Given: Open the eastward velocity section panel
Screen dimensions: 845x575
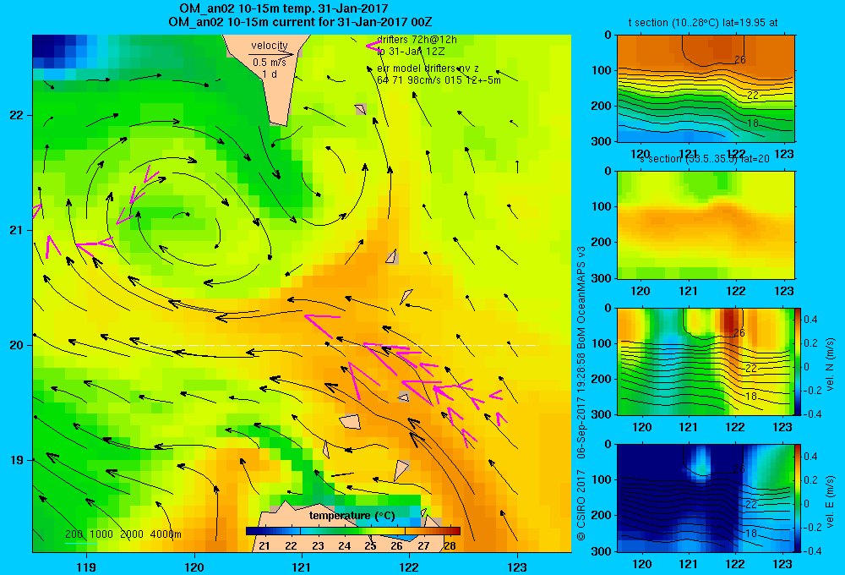Looking at the screenshot, I should coord(706,498).
